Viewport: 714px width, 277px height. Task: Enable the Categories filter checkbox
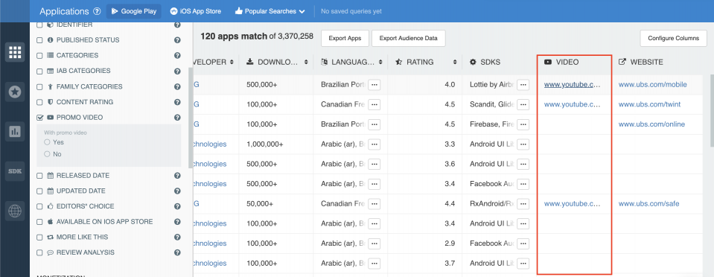(39, 56)
